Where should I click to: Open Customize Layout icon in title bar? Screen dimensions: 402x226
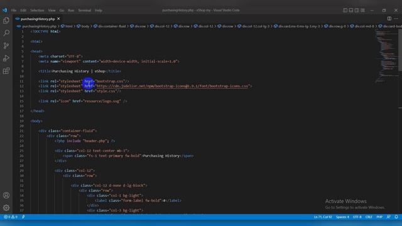[362, 10]
